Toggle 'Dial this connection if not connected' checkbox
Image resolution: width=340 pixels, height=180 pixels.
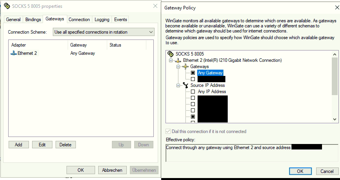click(x=168, y=131)
